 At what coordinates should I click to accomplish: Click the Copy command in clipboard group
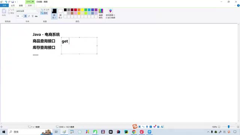(11, 13)
